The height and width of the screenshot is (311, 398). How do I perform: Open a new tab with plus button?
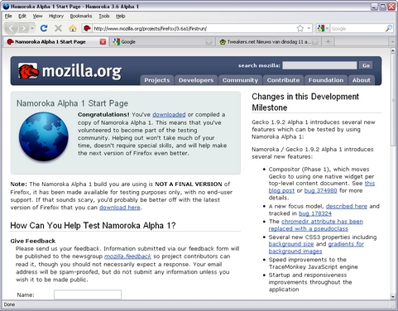click(328, 41)
